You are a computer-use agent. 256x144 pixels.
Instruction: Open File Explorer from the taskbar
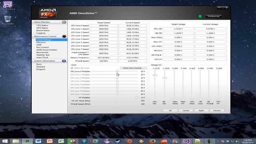click(16, 141)
